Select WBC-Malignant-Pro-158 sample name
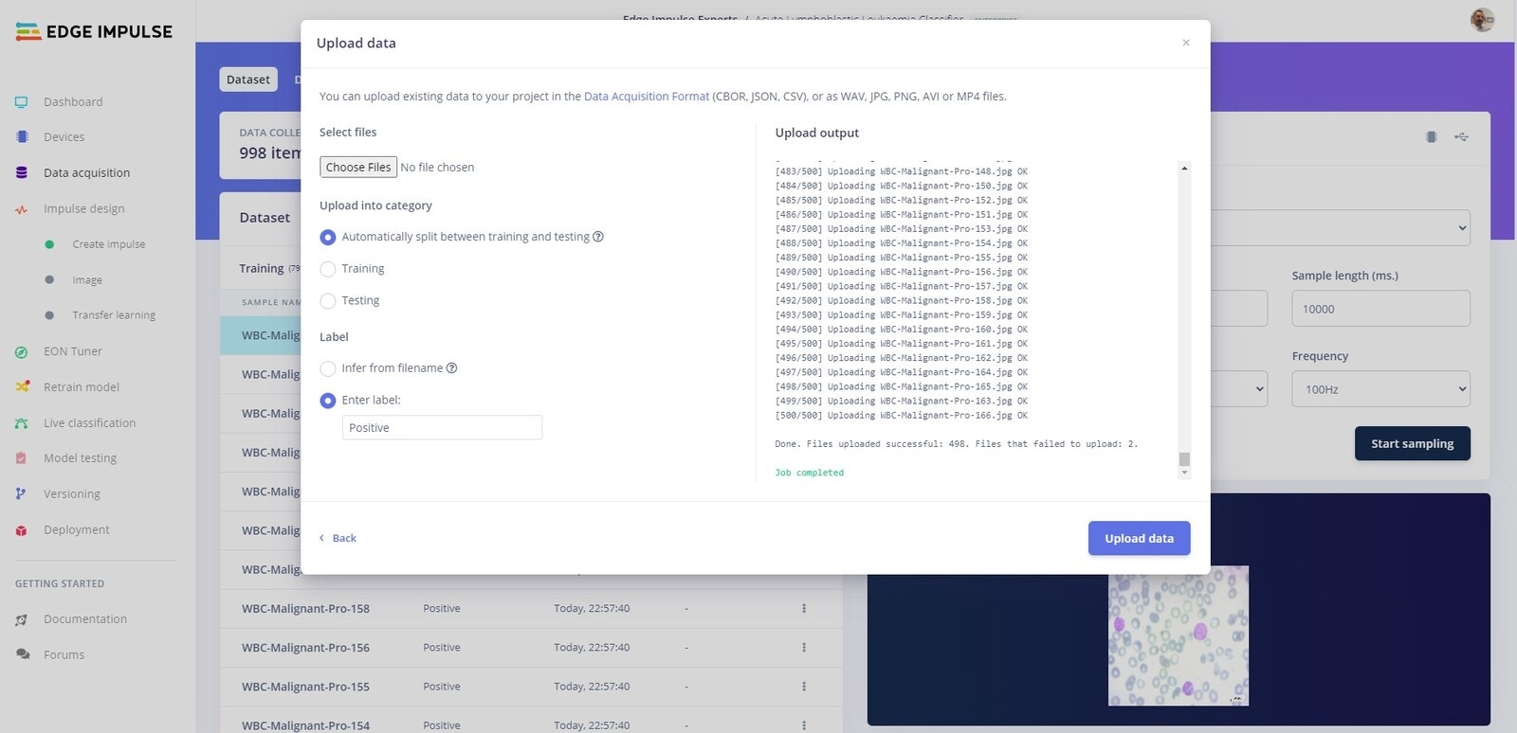1517x733 pixels. [305, 609]
